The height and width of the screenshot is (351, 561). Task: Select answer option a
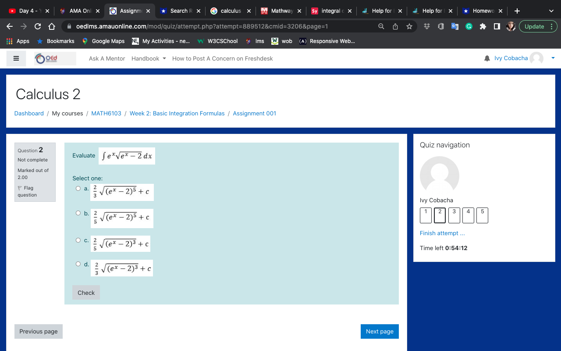click(x=78, y=188)
